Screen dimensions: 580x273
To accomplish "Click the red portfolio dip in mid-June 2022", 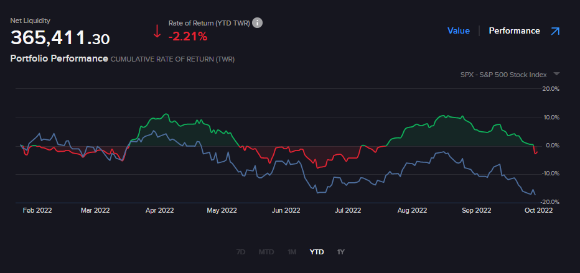I will coord(317,168).
